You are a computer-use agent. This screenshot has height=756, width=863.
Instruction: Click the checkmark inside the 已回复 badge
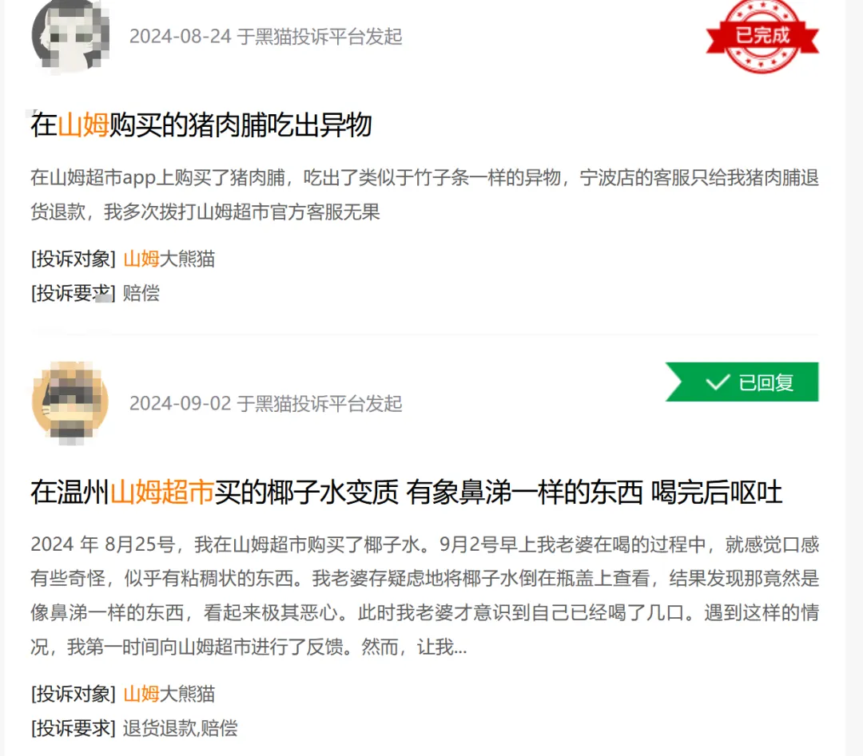[718, 382]
